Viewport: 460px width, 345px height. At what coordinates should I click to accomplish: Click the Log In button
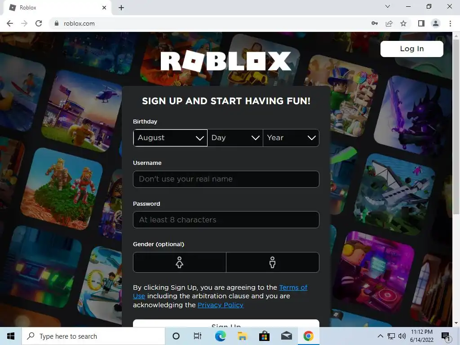411,49
